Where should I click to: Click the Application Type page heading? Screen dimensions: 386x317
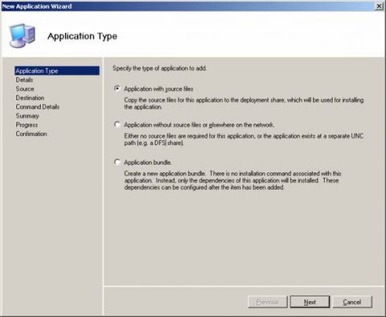point(82,36)
